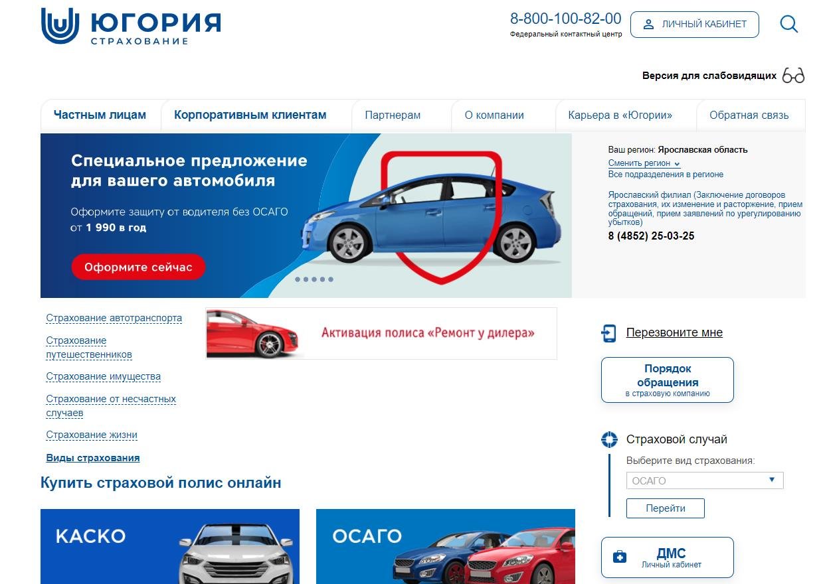
Task: Click the Ремонт у дилера activation banner
Action: click(382, 333)
